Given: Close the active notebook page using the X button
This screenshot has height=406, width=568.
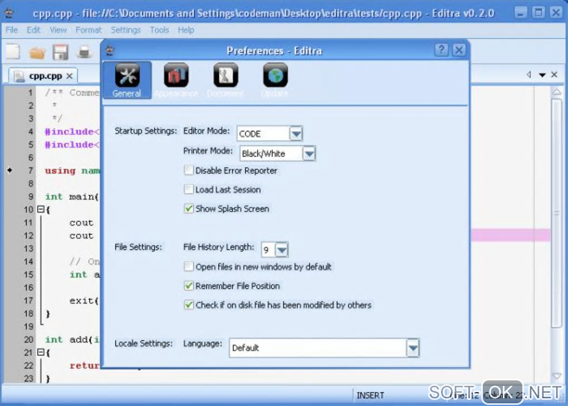Looking at the screenshot, I should [x=554, y=75].
